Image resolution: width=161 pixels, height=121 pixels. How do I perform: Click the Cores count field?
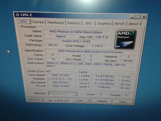point(100,94)
